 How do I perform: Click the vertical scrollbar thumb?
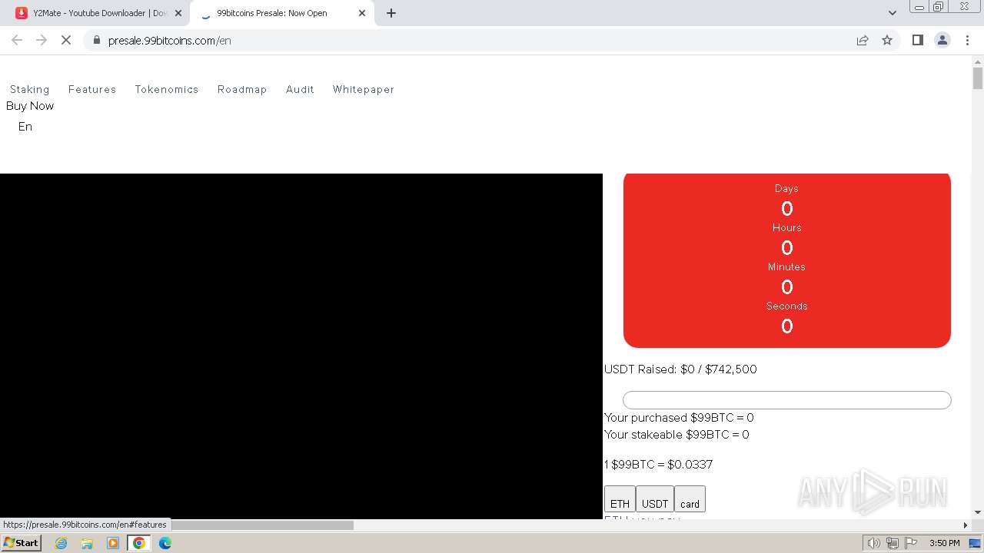pos(978,78)
